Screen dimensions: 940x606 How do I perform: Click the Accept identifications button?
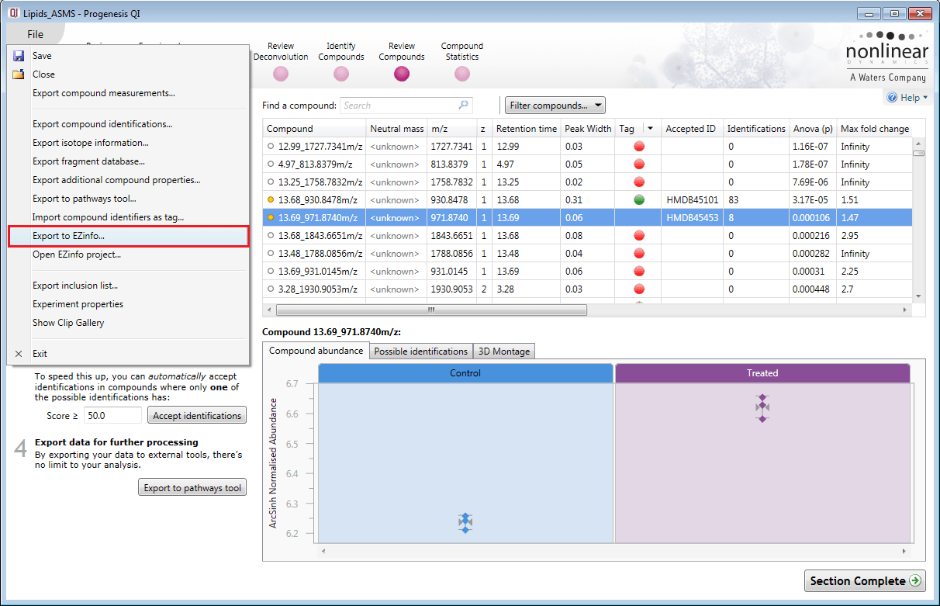click(197, 416)
